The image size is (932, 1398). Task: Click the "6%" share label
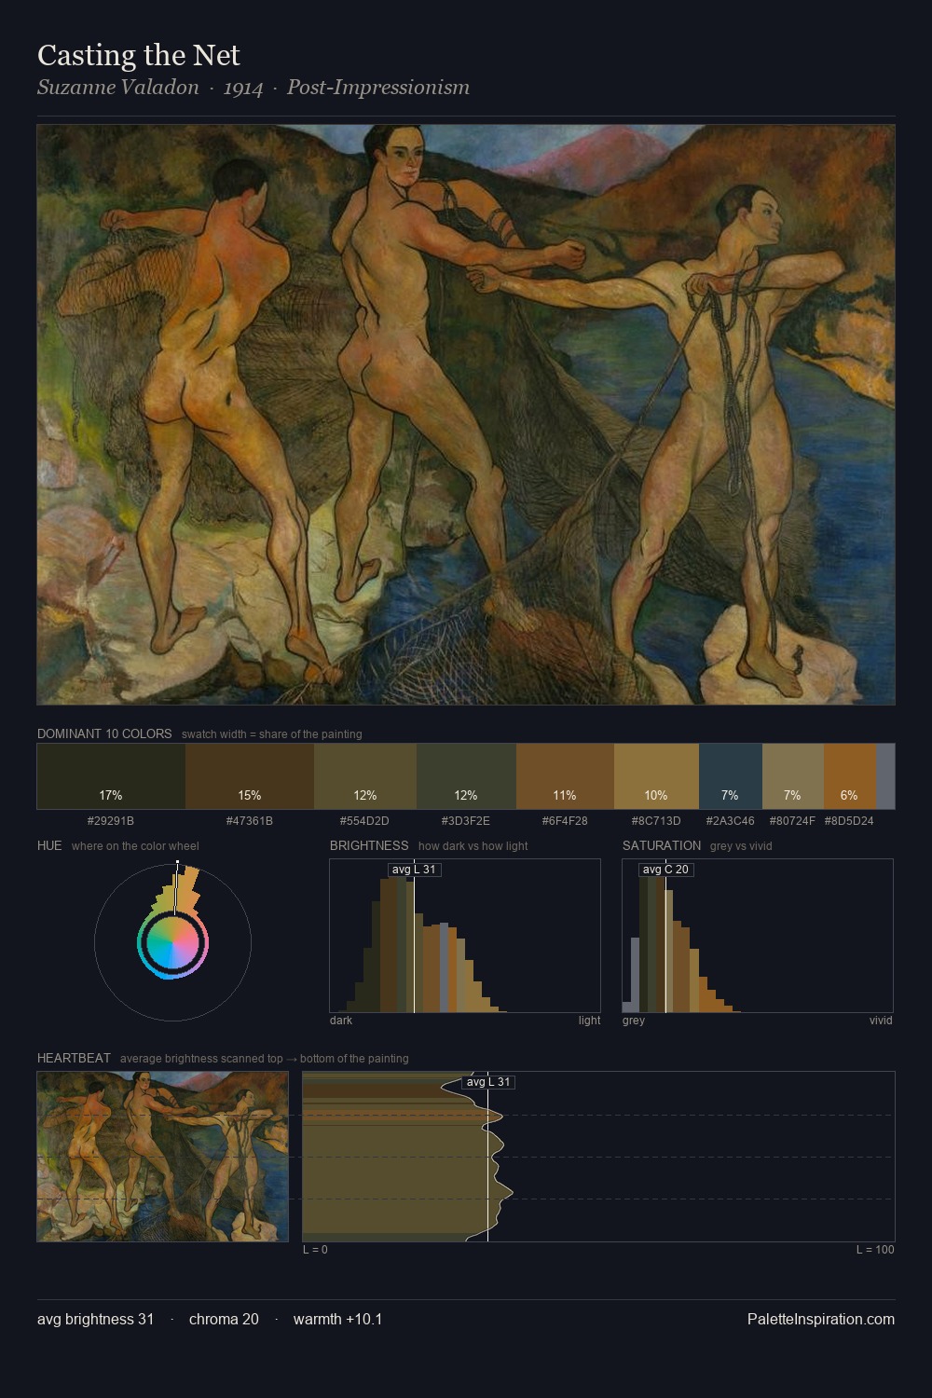(849, 795)
